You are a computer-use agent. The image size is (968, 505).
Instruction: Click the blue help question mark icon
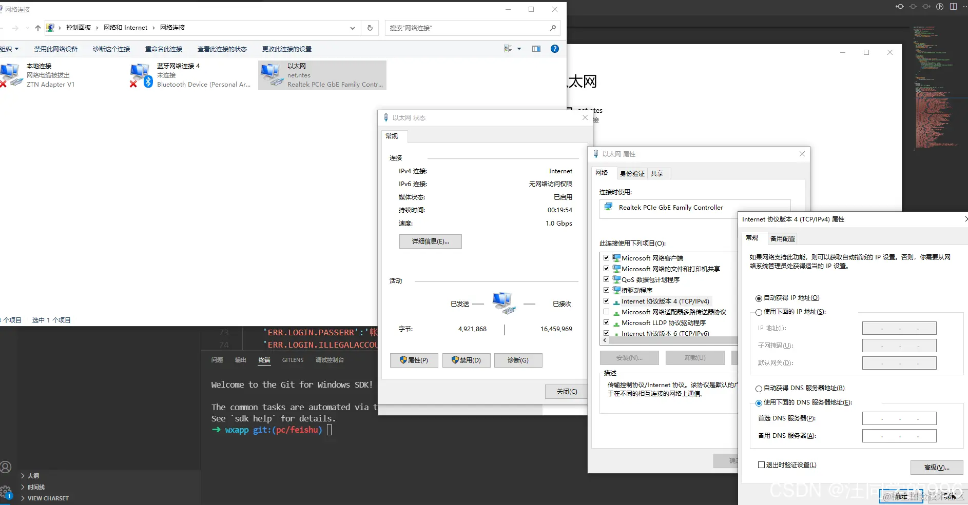pos(555,49)
